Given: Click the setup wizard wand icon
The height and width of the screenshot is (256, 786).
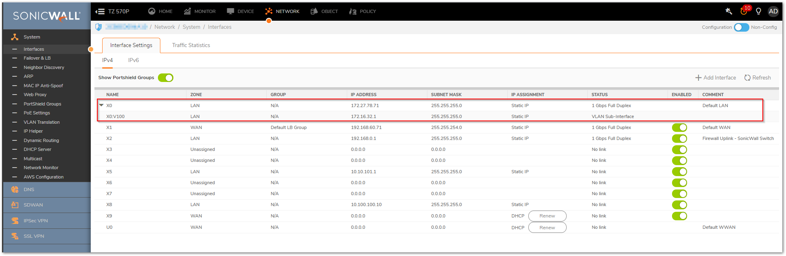Looking at the screenshot, I should 729,11.
